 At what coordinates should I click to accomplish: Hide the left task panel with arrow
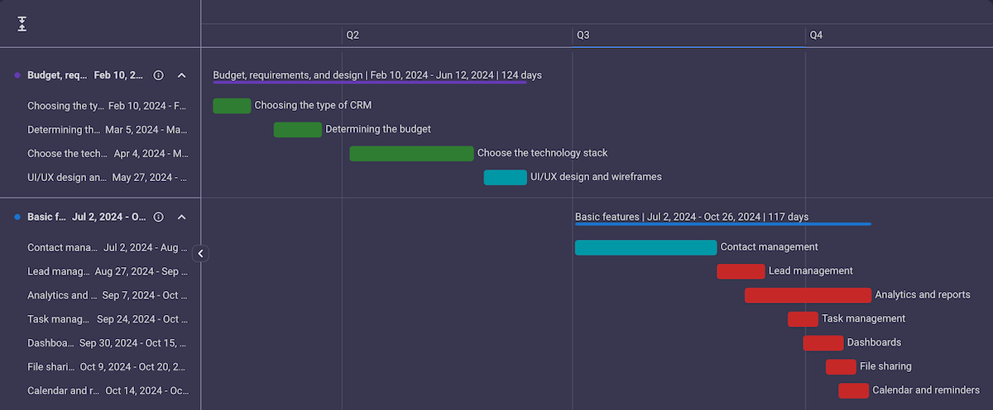point(200,254)
